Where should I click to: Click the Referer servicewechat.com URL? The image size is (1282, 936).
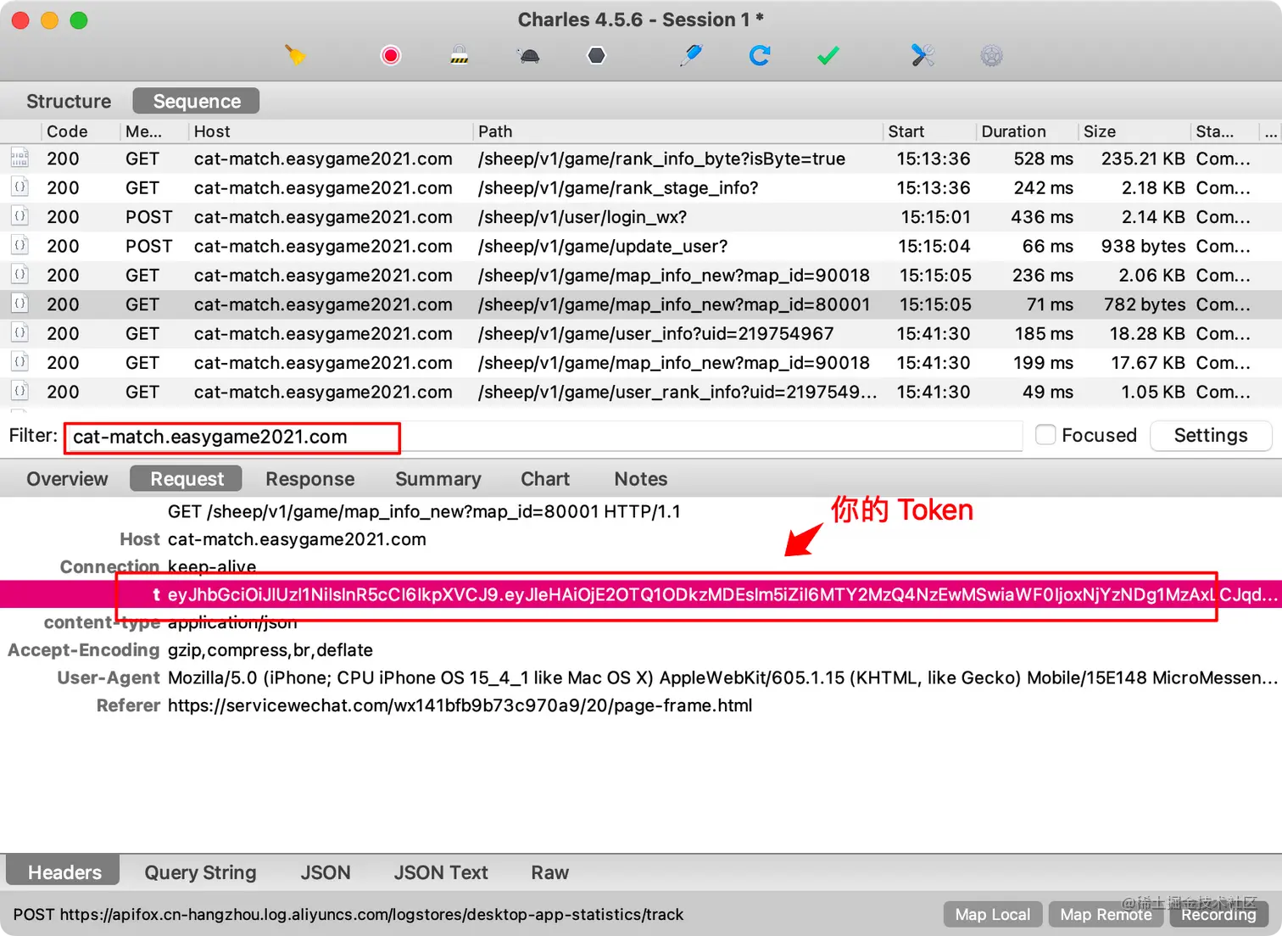(x=460, y=705)
